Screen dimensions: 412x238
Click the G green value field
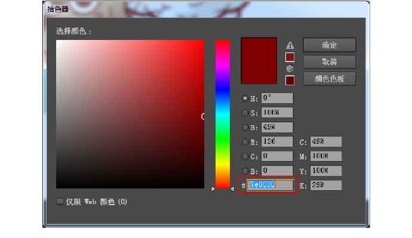(x=277, y=156)
